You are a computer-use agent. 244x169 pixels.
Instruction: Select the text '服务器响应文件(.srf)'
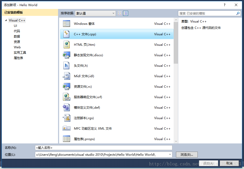[x=88, y=97]
